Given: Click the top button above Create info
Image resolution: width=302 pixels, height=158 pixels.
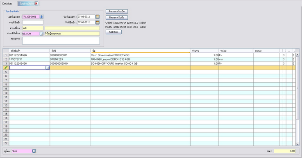Looking at the screenshot, I should coord(117,11).
